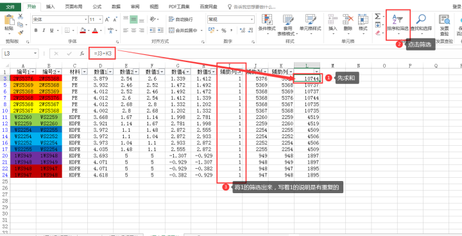
Task: Toggle middle vertical alignment
Action: (133, 19)
